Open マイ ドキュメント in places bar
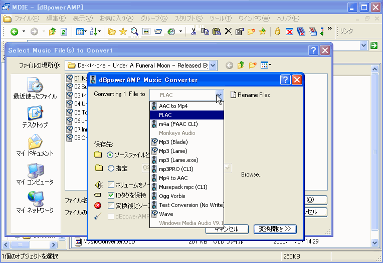Screen dimensions: 383x263 35,145
